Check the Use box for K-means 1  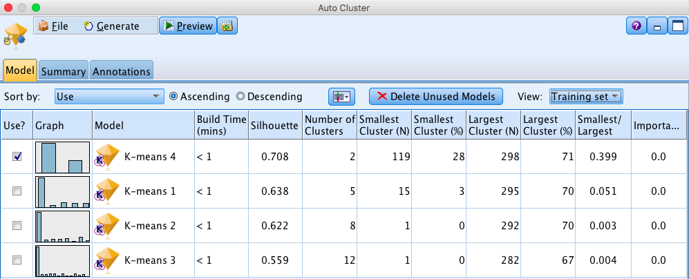(x=17, y=191)
